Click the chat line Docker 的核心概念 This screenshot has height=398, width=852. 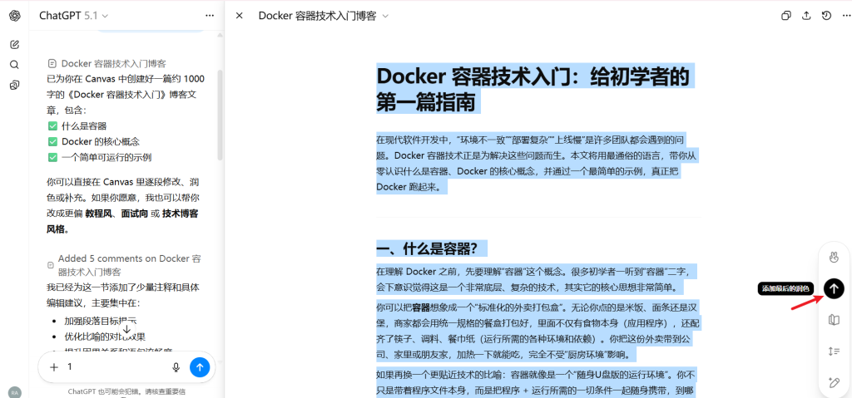[101, 142]
